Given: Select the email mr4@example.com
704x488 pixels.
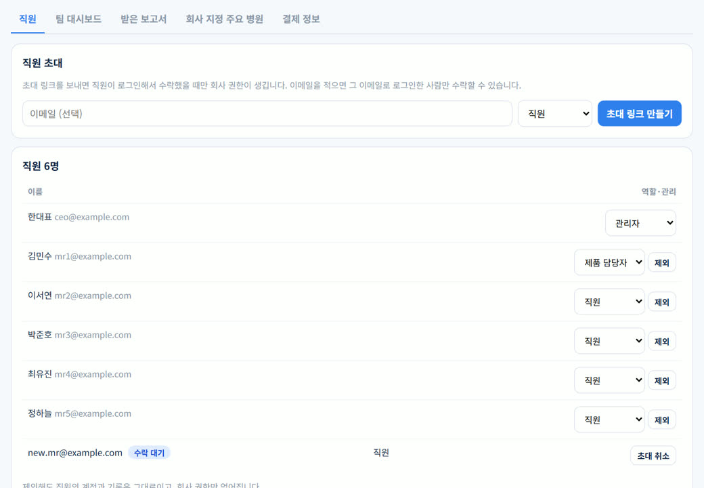Looking at the screenshot, I should [x=93, y=374].
